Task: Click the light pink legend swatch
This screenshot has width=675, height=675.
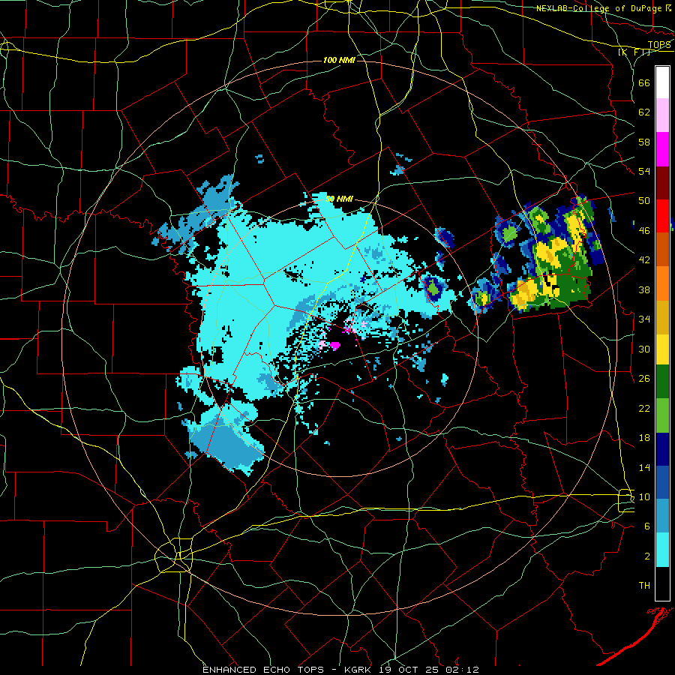Action: point(662,115)
